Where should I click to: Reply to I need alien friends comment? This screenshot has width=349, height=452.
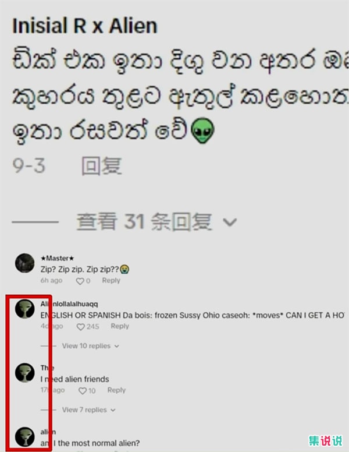click(116, 390)
